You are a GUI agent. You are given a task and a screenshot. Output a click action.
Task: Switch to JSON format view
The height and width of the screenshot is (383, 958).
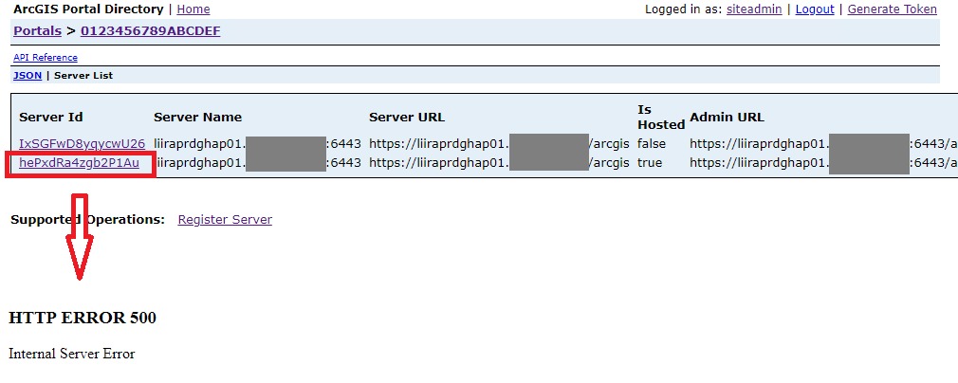pos(28,76)
